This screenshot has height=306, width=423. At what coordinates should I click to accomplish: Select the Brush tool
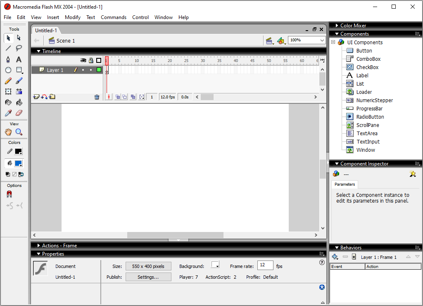pos(19,81)
